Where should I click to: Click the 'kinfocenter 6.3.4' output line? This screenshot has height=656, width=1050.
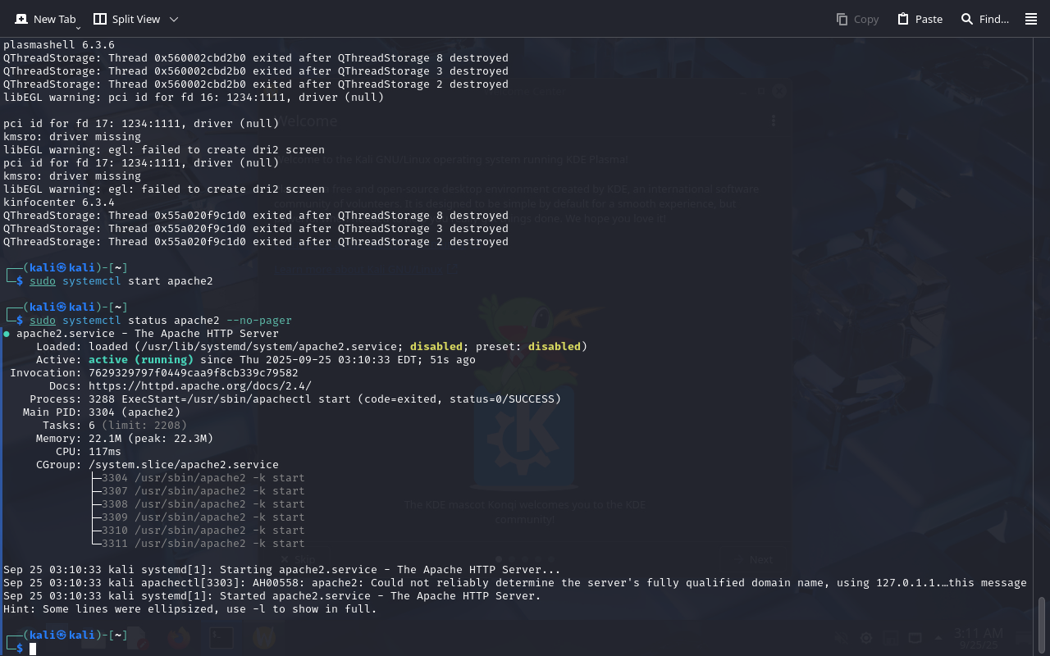(59, 203)
